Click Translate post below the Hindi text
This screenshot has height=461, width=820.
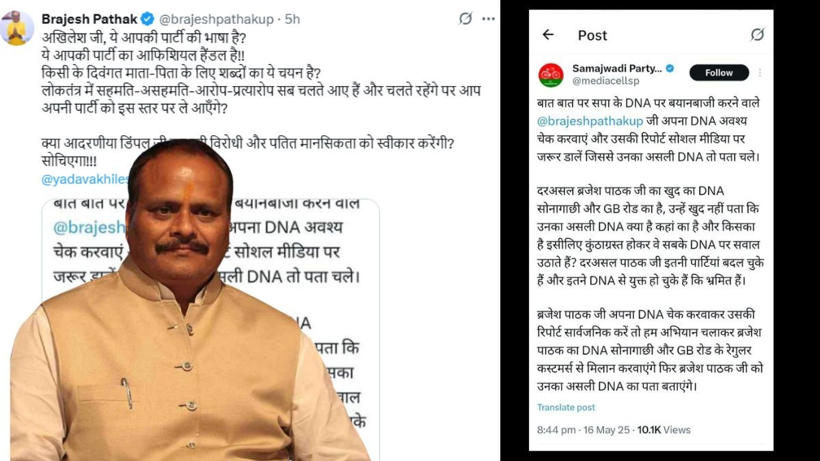click(566, 407)
